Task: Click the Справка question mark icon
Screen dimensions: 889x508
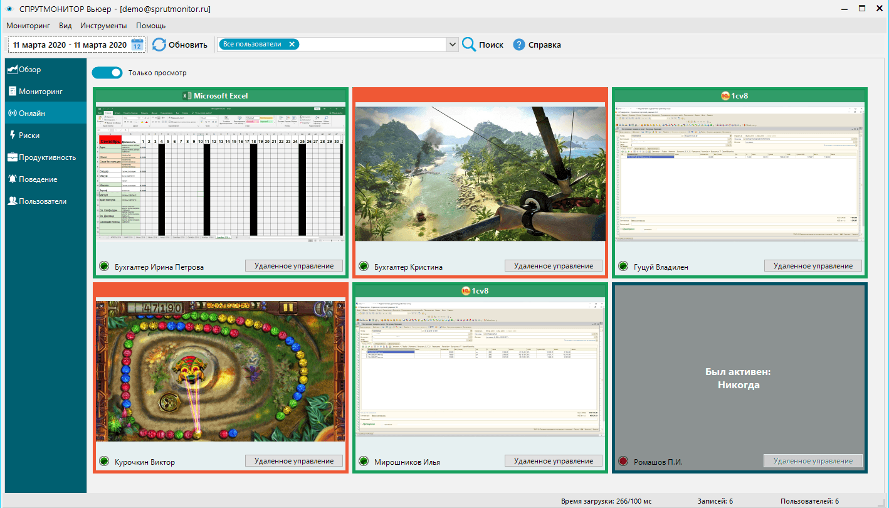Action: pyautogui.click(x=518, y=45)
